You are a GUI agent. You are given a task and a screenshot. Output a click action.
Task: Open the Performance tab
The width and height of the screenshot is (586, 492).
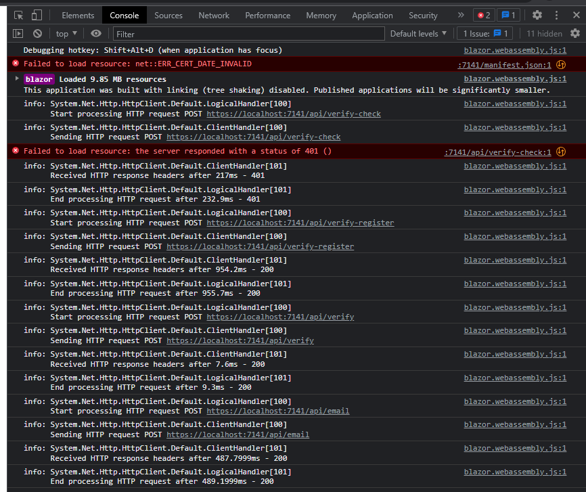click(x=267, y=16)
